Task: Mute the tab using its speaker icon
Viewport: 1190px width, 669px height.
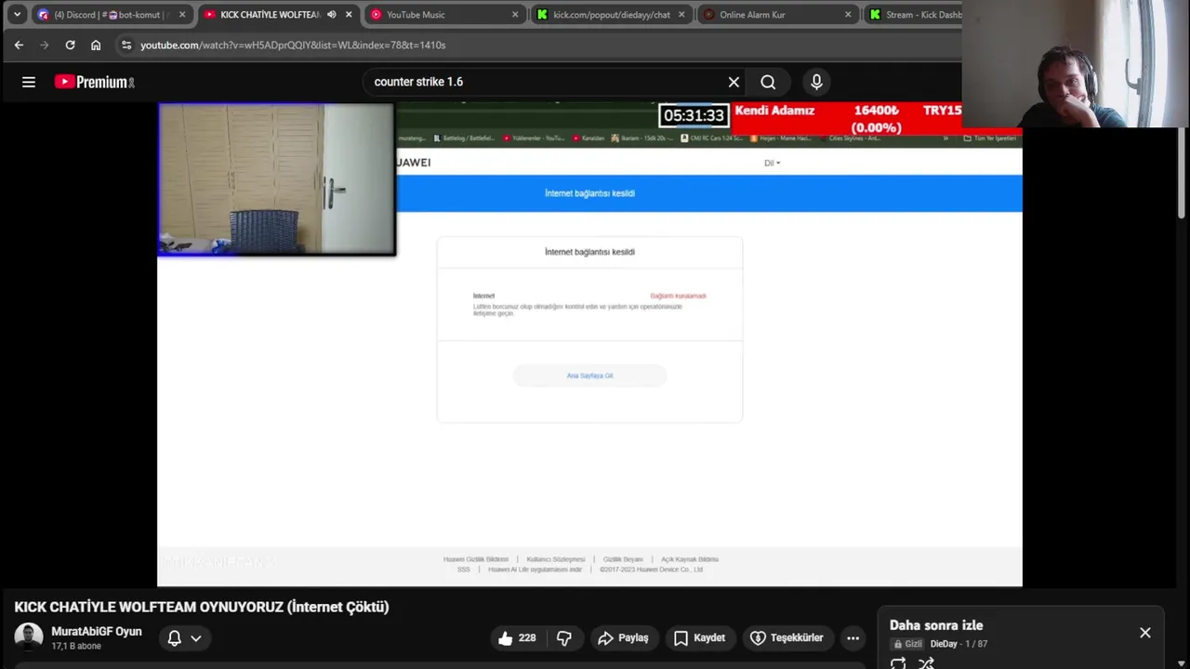Action: [331, 15]
